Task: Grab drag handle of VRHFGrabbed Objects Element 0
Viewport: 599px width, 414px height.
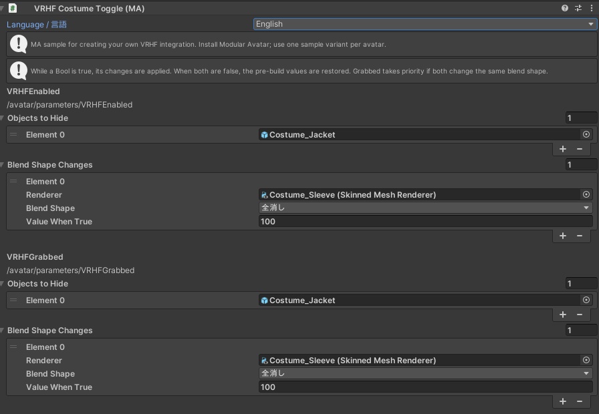Action: (x=13, y=300)
